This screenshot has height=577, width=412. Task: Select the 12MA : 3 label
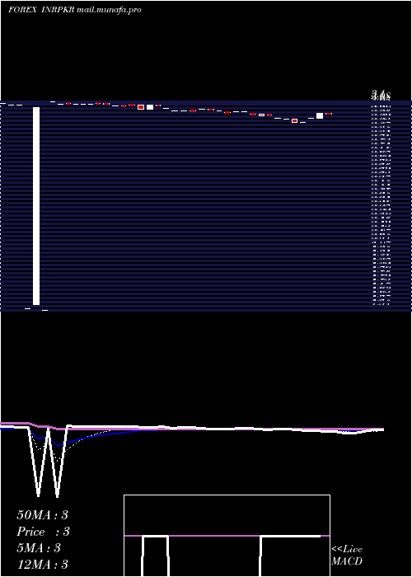click(x=42, y=565)
